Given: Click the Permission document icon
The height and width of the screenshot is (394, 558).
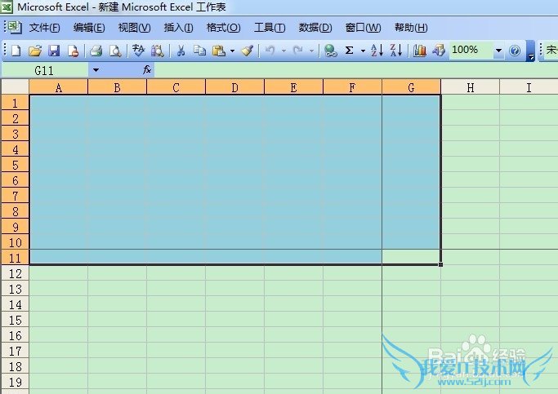Looking at the screenshot, I should click(x=73, y=51).
